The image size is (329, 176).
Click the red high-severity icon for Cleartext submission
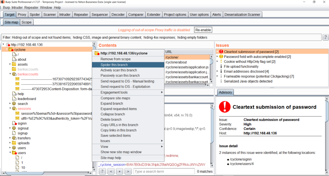coord(221,52)
